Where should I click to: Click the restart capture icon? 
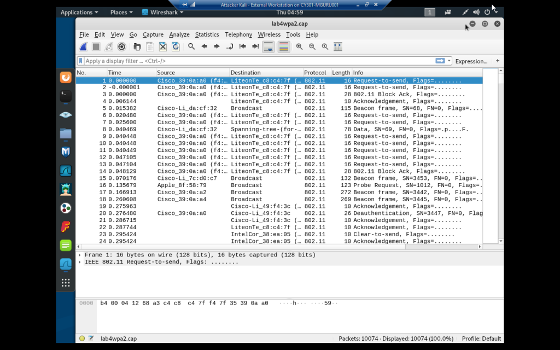109,47
